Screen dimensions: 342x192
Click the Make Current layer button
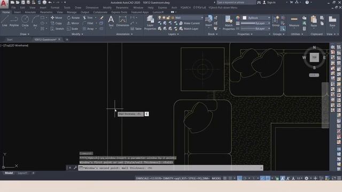click(190, 23)
